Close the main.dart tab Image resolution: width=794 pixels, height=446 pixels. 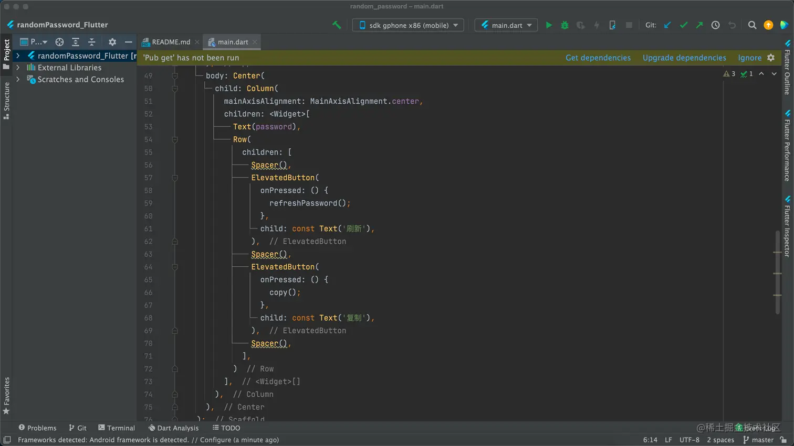click(x=255, y=42)
